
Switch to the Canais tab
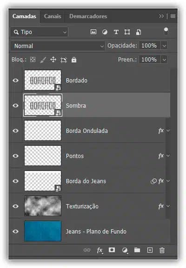pyautogui.click(x=53, y=16)
